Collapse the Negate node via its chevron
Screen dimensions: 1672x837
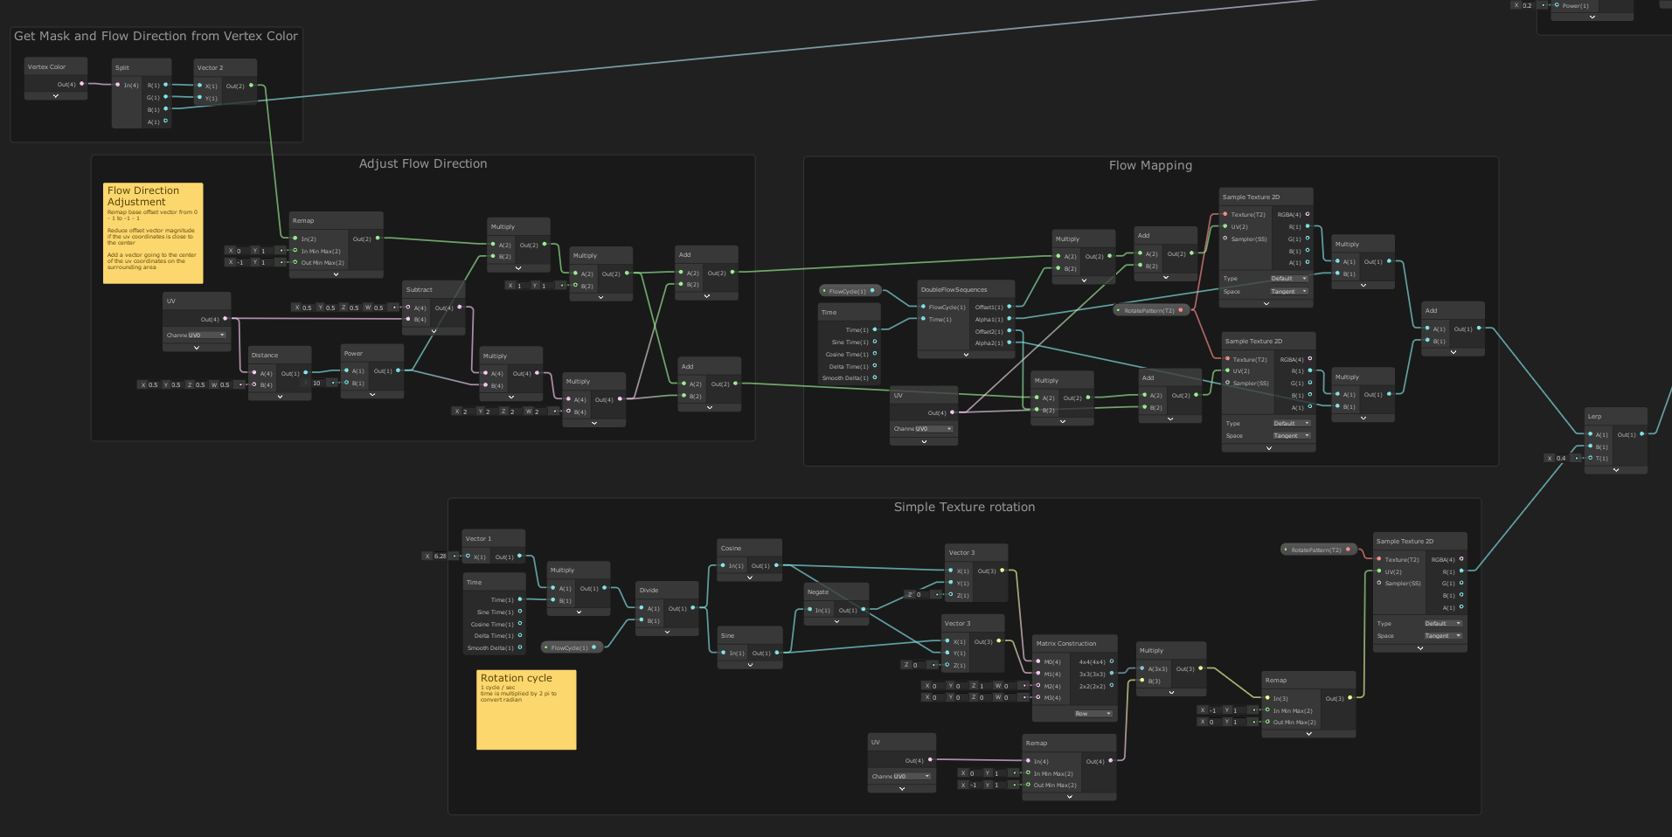point(836,621)
